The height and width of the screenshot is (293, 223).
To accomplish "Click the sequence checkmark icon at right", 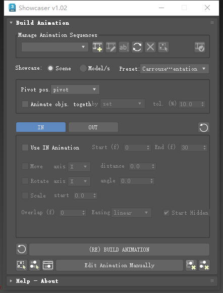I will (200, 47).
